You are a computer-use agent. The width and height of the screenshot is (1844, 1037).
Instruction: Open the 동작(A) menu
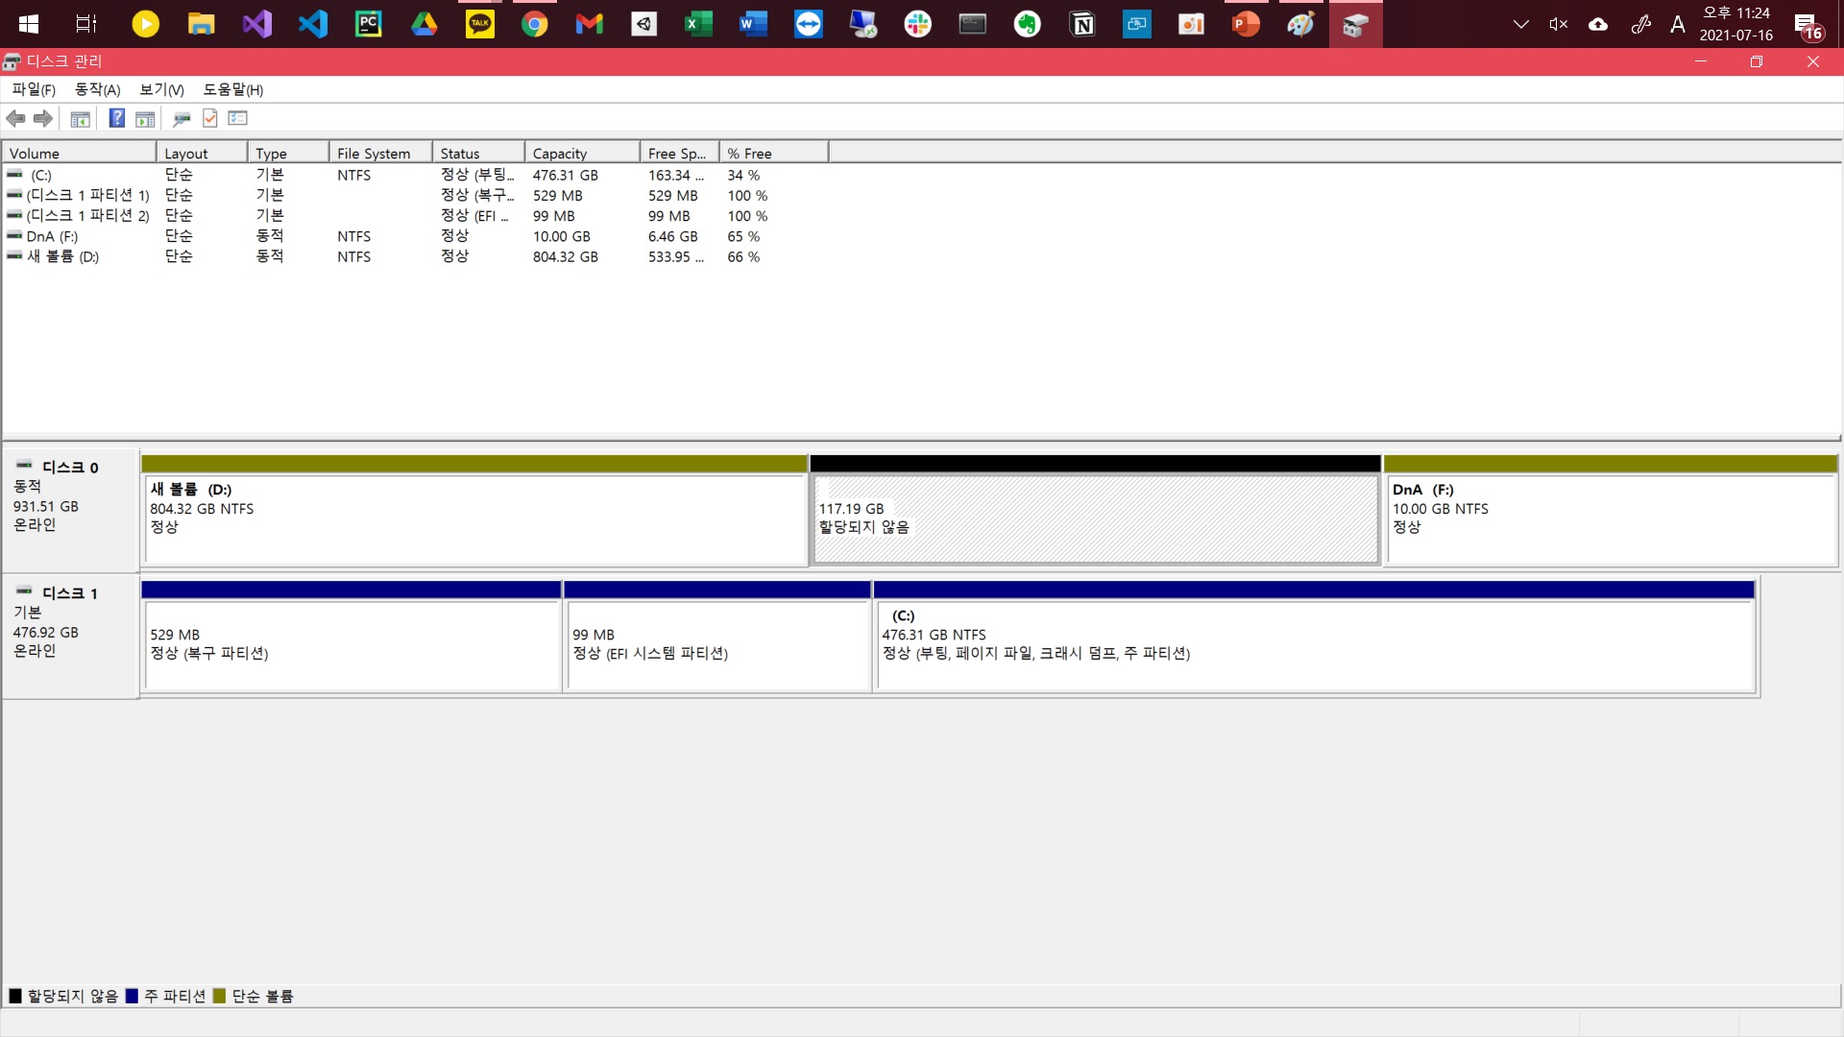point(97,89)
